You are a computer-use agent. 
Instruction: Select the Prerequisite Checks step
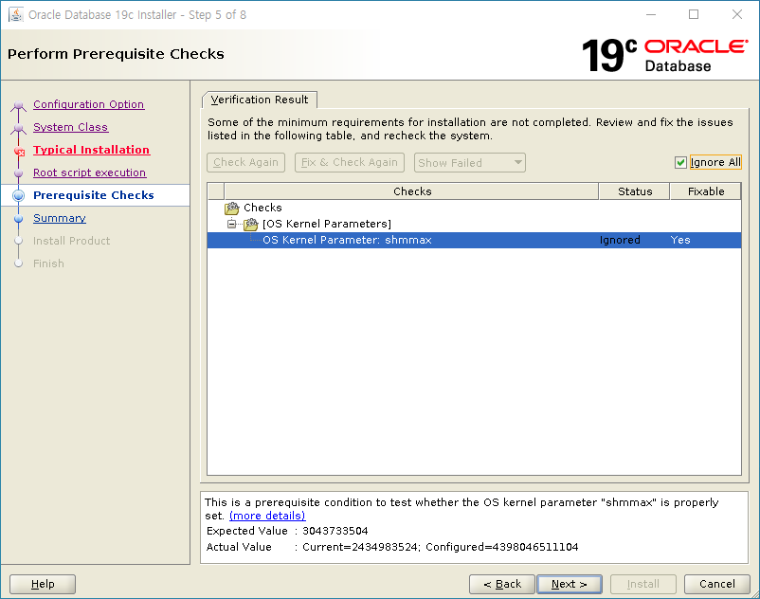(x=94, y=195)
